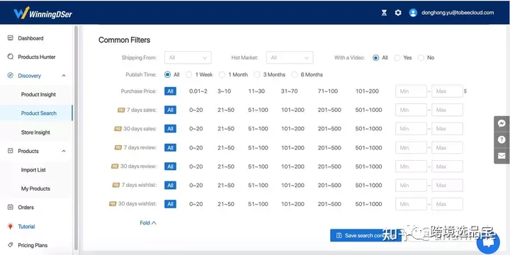Open the blue live chat bubble icon
The width and height of the screenshot is (510, 255).
[488, 242]
